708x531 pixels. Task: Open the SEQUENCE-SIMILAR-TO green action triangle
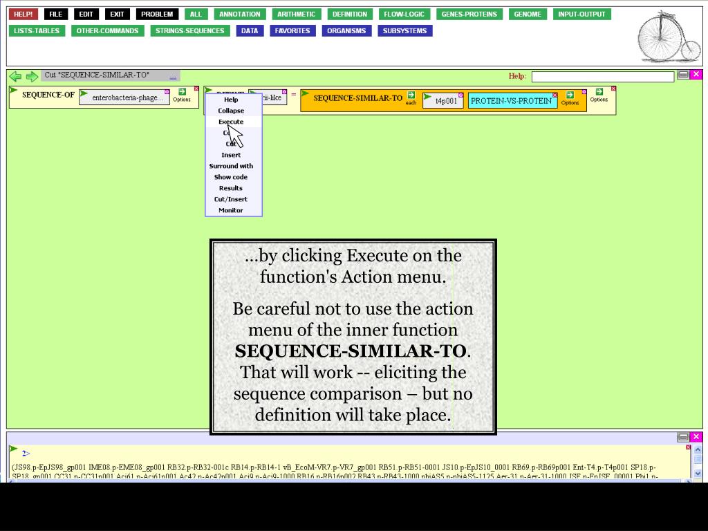tap(305, 93)
